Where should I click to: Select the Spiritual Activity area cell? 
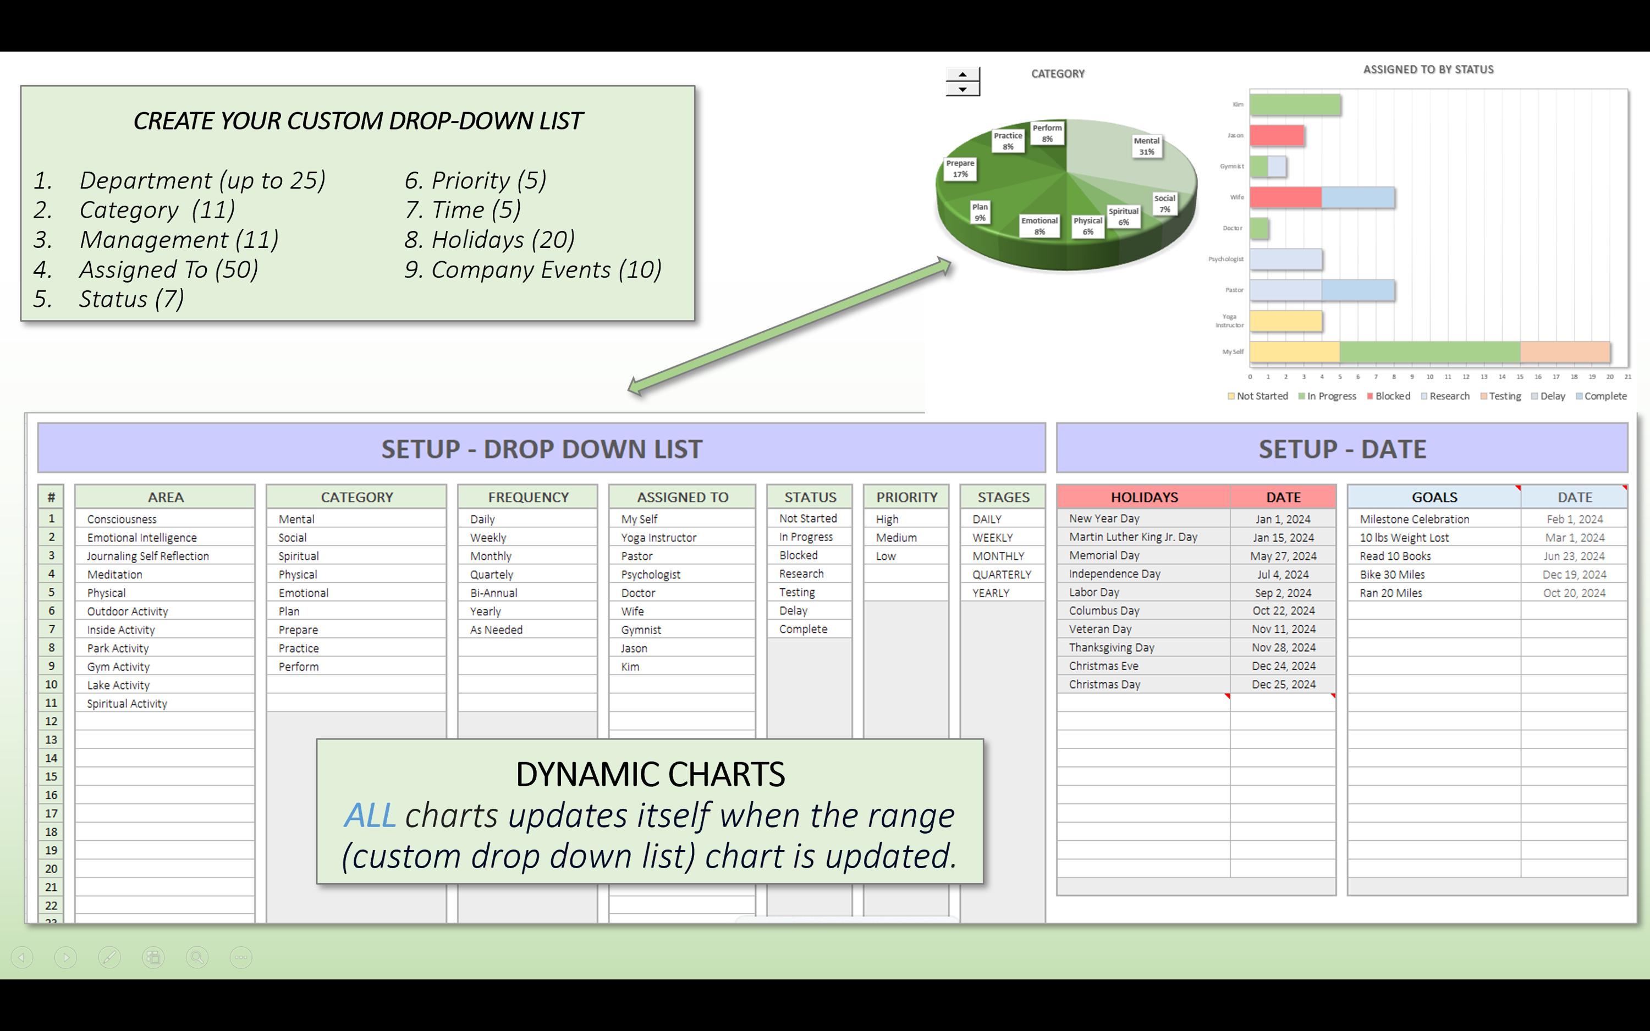click(166, 703)
